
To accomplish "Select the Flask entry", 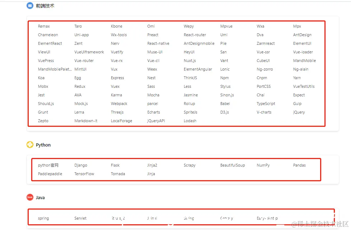I will tap(115, 165).
